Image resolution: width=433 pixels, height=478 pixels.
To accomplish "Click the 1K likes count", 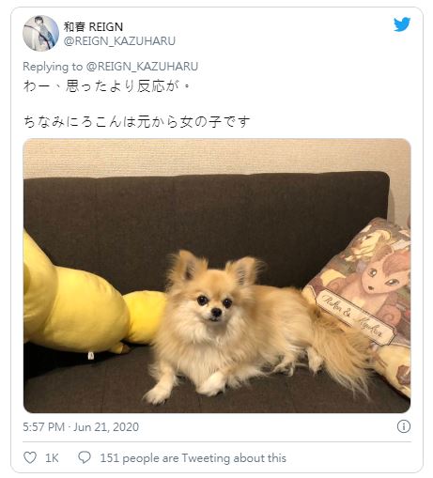I will pos(52,458).
